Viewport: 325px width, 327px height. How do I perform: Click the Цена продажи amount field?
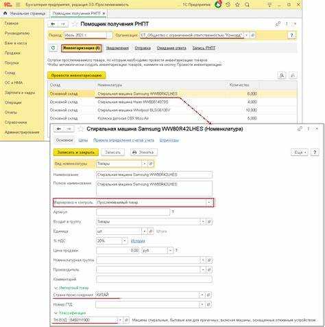pyautogui.click(x=117, y=251)
